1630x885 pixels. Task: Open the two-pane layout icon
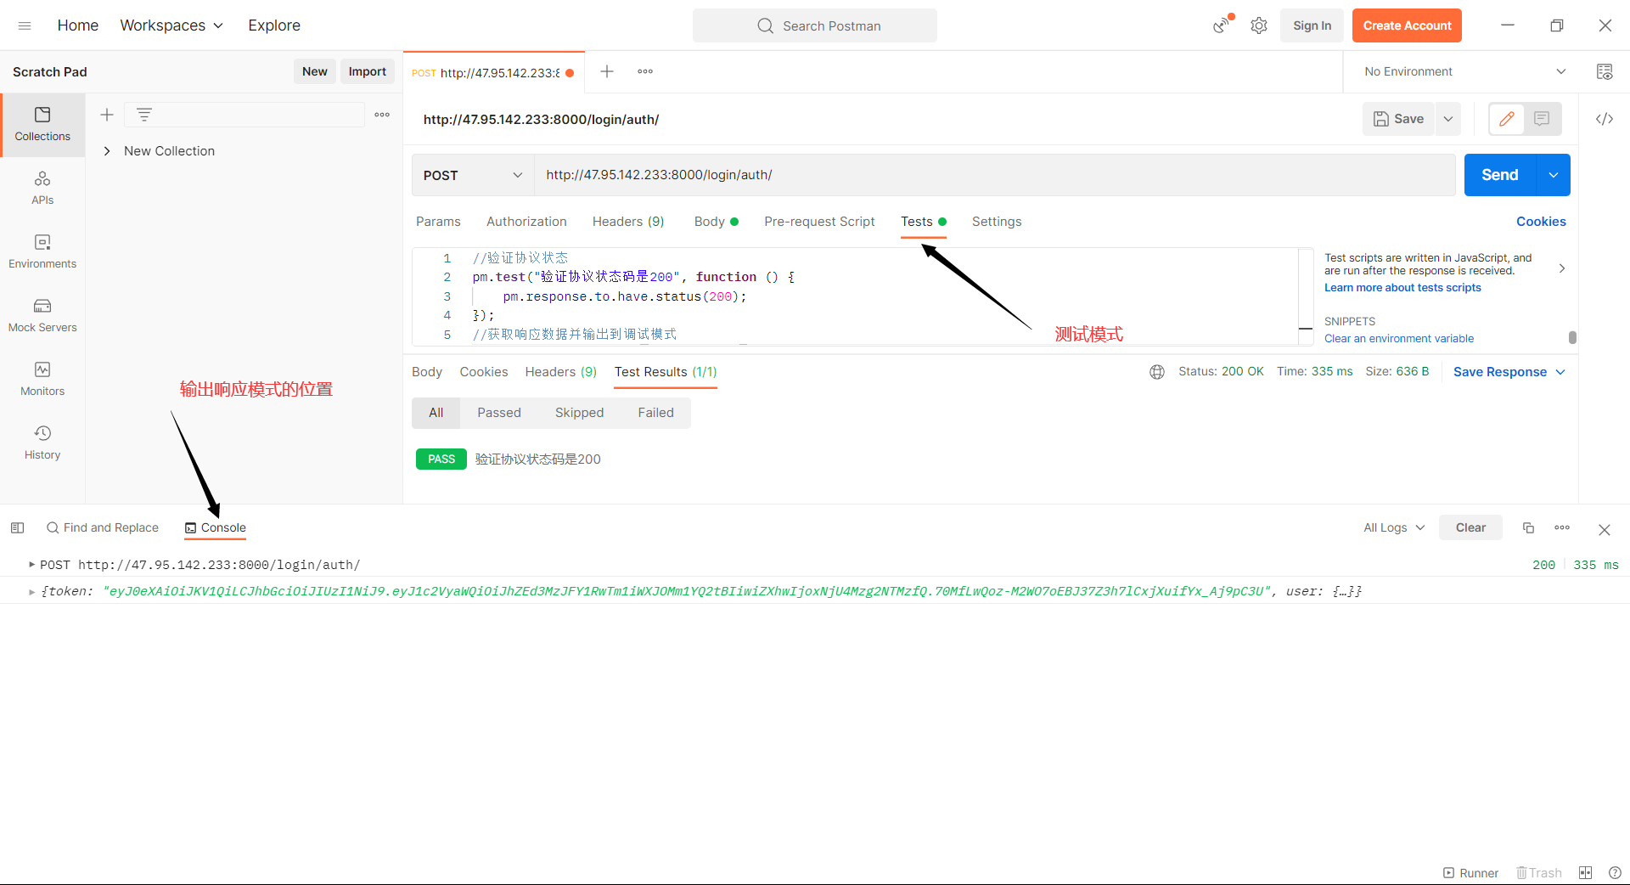pyautogui.click(x=1585, y=872)
